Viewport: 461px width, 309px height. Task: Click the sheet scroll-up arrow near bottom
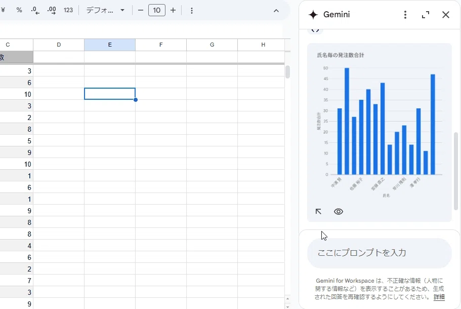[x=287, y=299]
